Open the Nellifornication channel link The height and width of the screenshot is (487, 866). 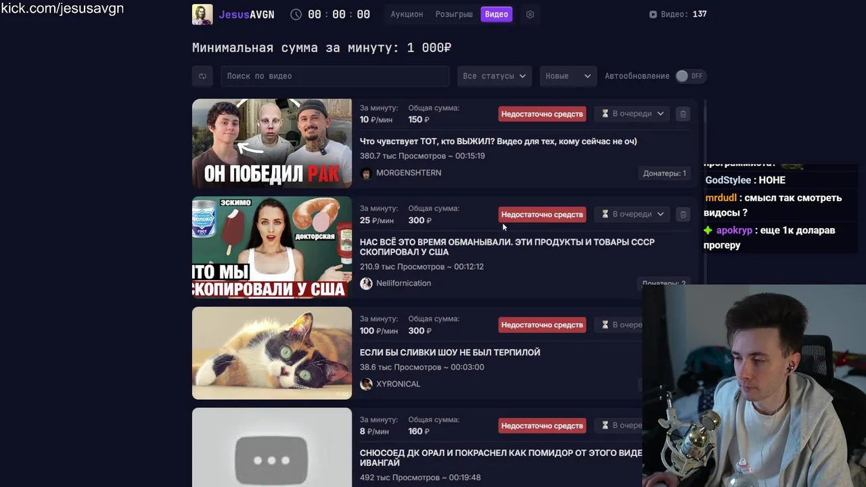point(403,283)
